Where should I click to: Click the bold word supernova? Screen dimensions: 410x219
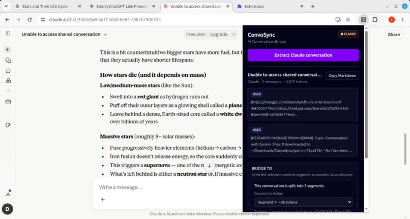[157, 166]
